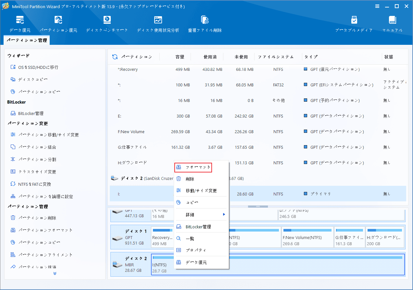413x290 pixels.
Task: Choose パーティションアライメント in sidebar
Action: [42, 255]
